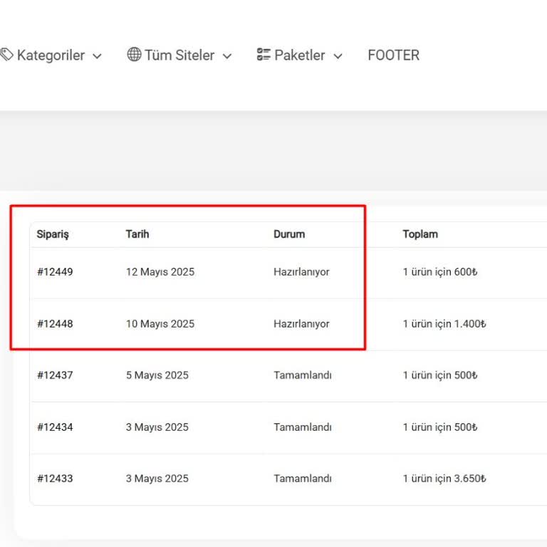Image resolution: width=547 pixels, height=547 pixels.
Task: Click the Toplam column header
Action: pos(420,234)
